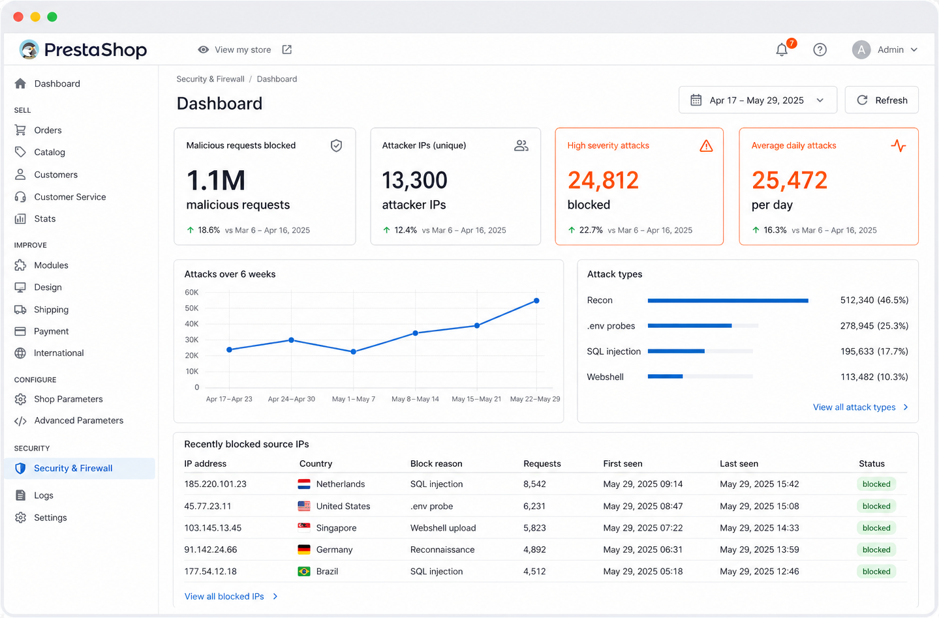Click the Logs document icon

tap(20, 495)
